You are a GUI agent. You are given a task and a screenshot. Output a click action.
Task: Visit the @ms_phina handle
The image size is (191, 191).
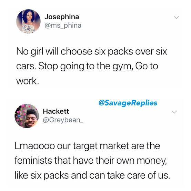tap(63, 26)
